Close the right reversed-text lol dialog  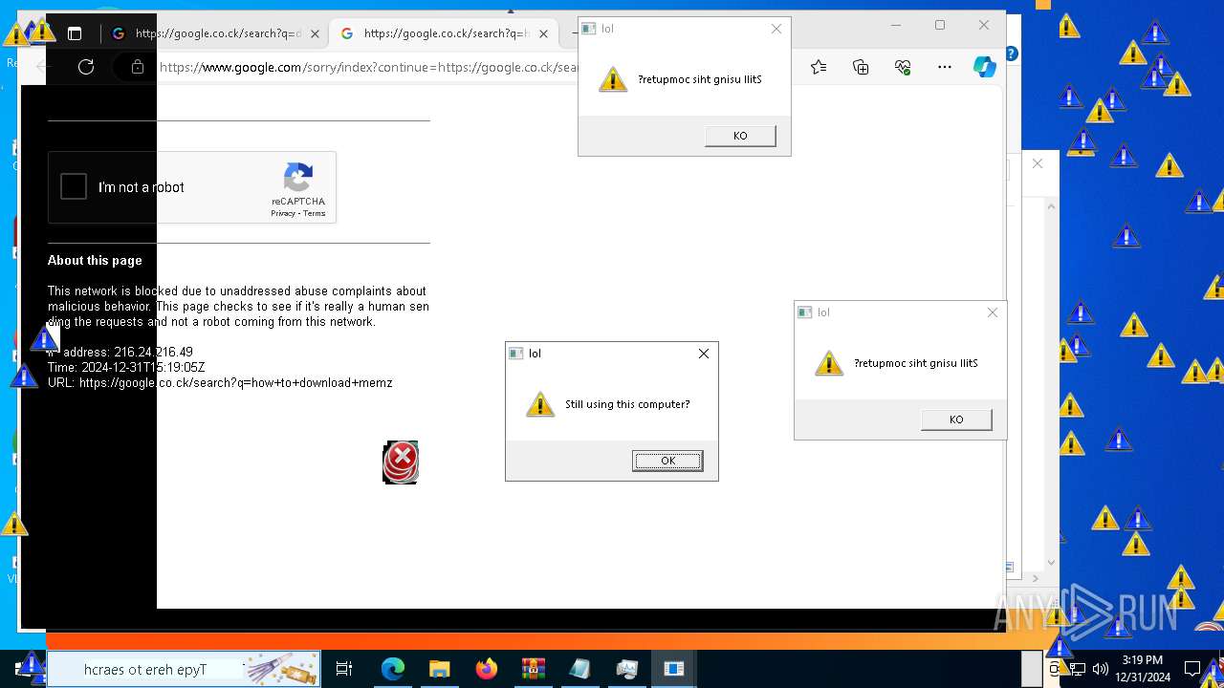(x=993, y=312)
